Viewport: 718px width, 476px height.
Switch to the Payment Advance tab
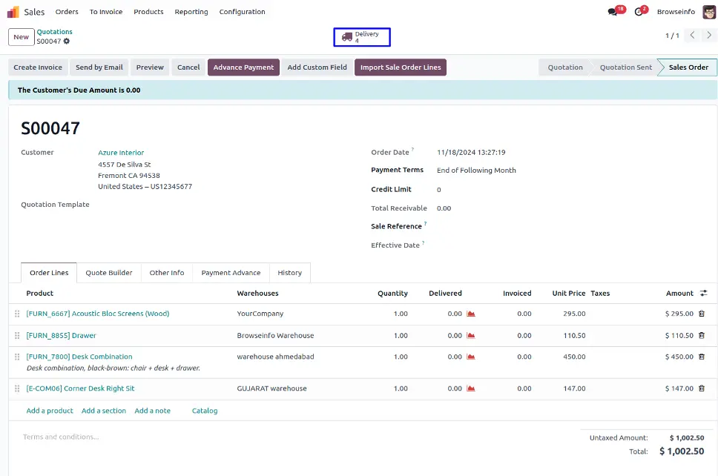point(231,273)
